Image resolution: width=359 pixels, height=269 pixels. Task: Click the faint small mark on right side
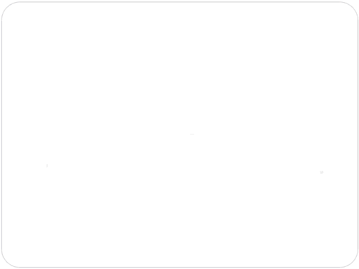point(321,172)
